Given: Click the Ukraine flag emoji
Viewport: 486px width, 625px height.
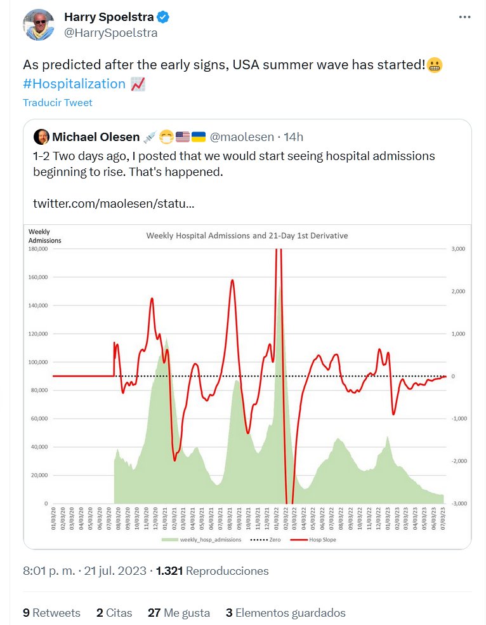Looking at the screenshot, I should click(x=199, y=137).
